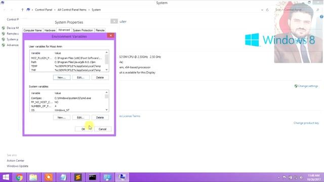Screen dimensions: 324x182
Task: Open Command Prompt from taskbar
Action: click(92, 177)
